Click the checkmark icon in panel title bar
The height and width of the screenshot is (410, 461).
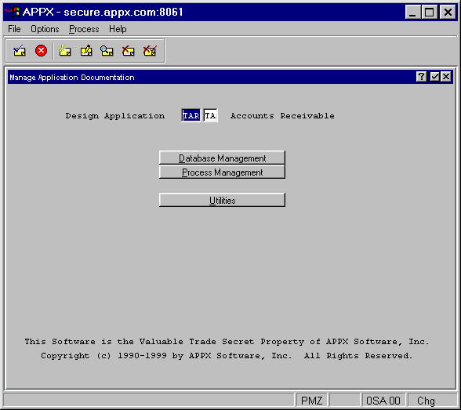[x=434, y=77]
